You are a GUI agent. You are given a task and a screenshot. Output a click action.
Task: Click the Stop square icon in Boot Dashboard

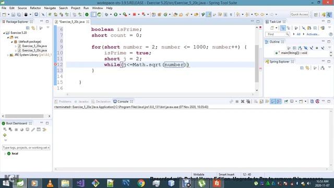click(16, 130)
